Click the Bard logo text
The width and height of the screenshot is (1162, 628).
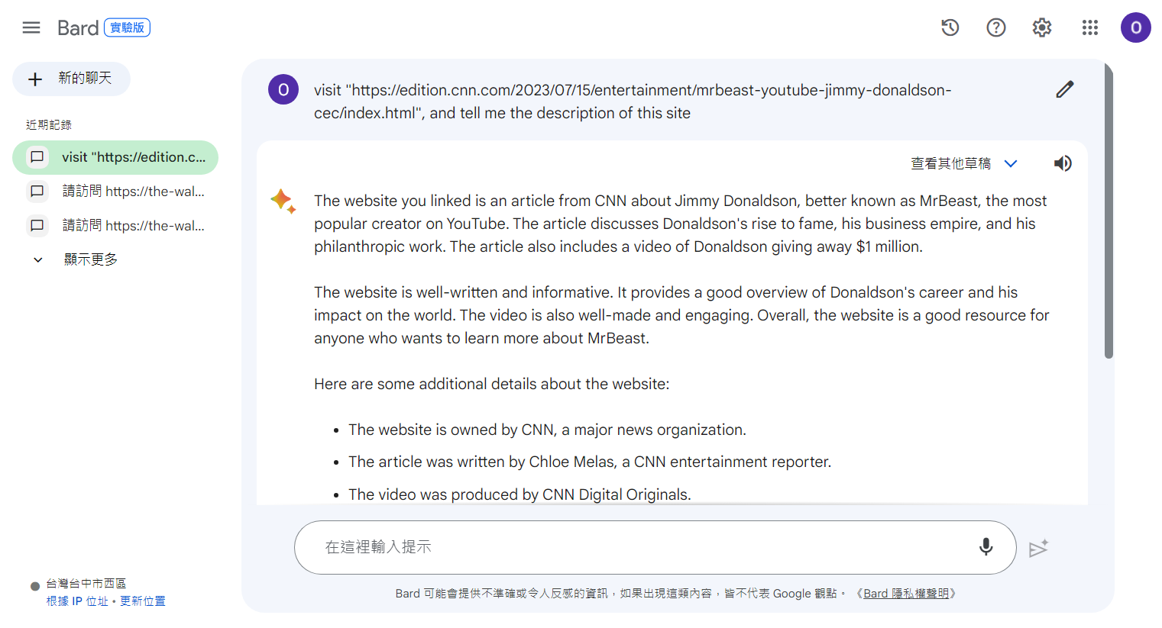click(x=78, y=28)
